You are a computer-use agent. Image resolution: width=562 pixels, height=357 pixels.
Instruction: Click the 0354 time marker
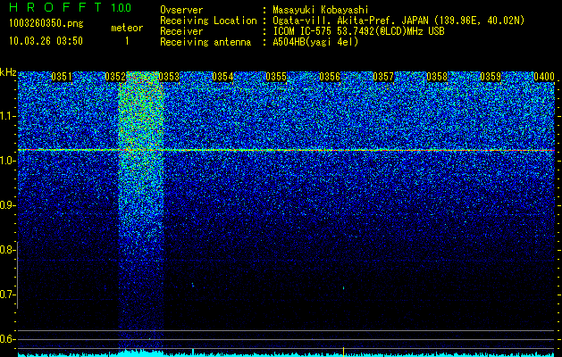point(222,77)
